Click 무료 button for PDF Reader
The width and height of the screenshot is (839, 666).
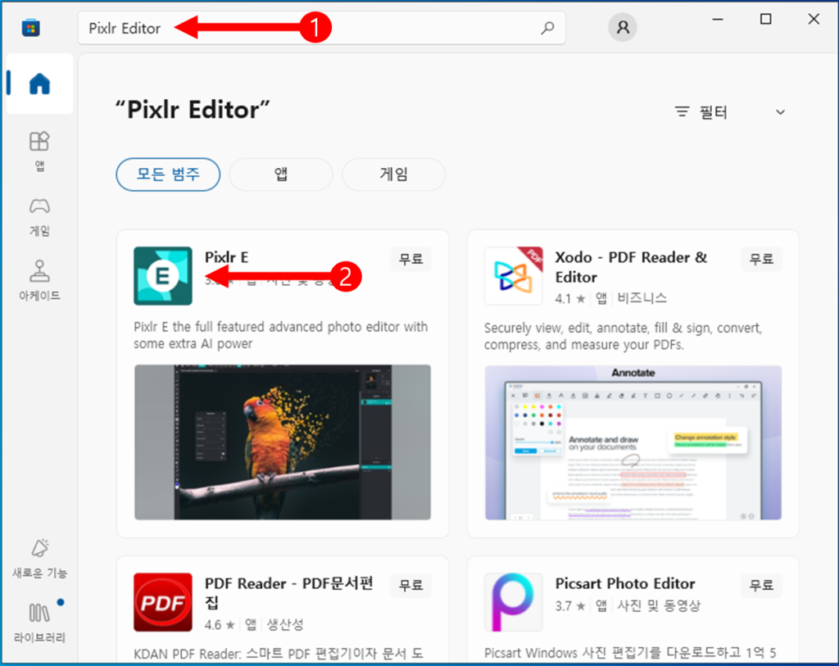point(411,585)
